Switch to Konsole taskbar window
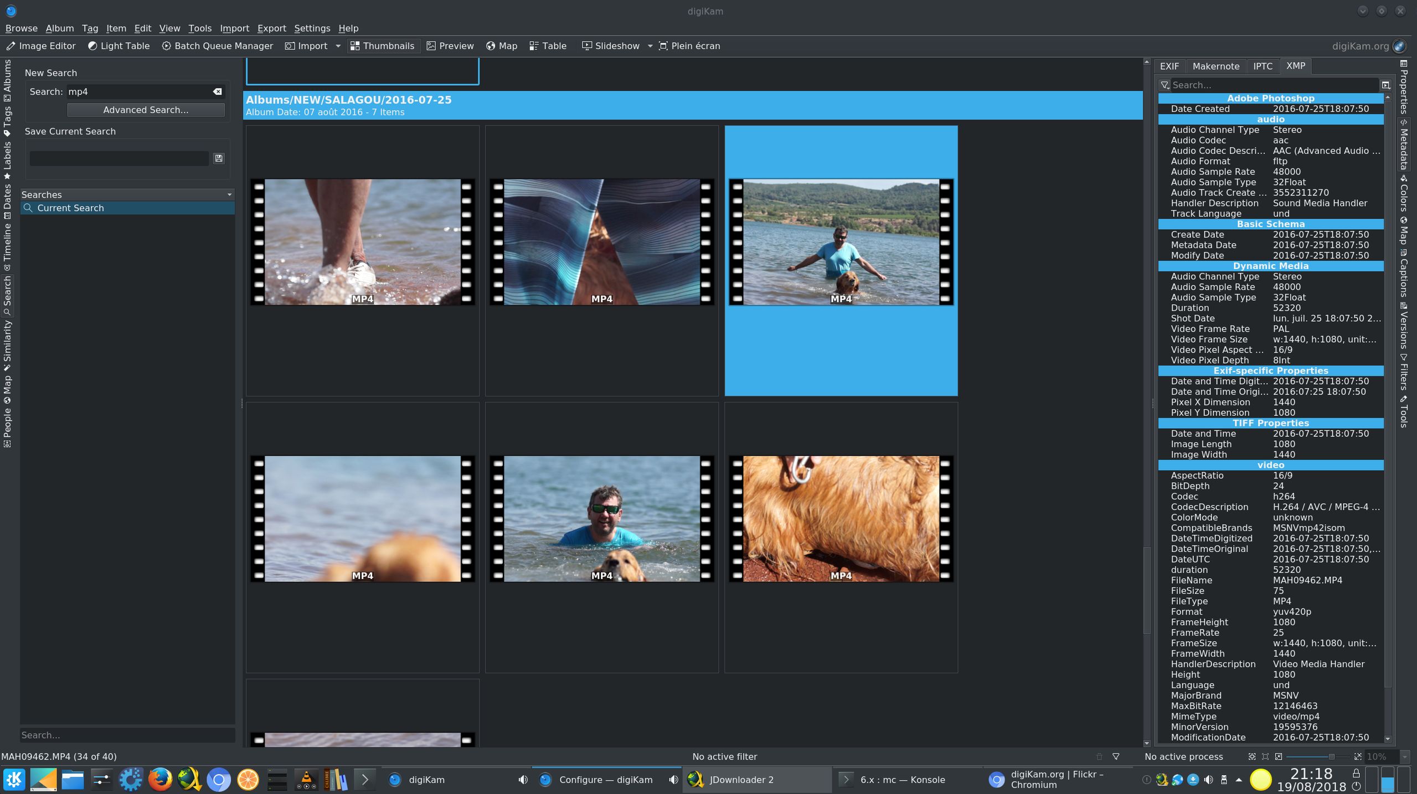The image size is (1417, 794). (x=907, y=780)
